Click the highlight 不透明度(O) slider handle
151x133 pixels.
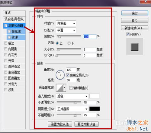[x=75, y=103]
